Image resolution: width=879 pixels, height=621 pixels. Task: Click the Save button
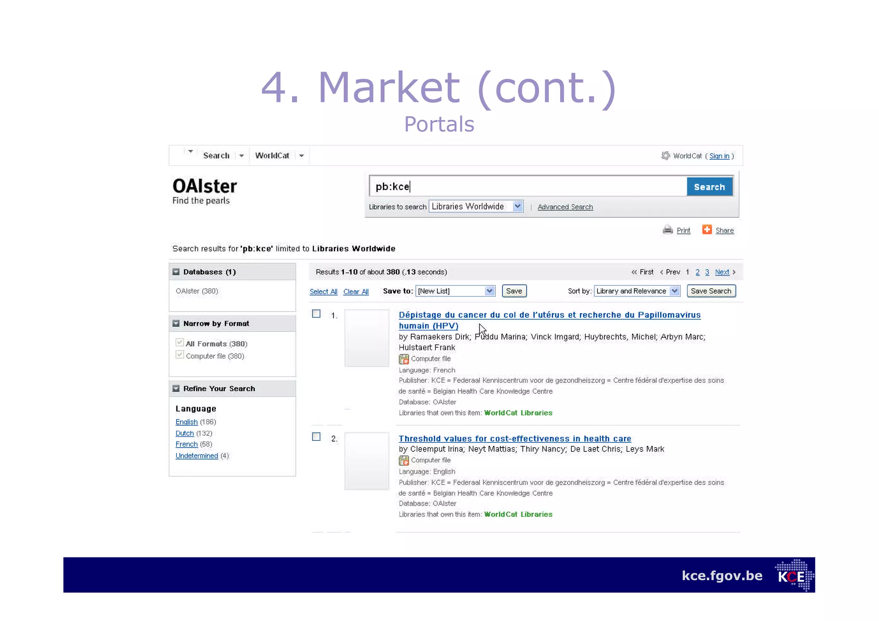coord(514,291)
